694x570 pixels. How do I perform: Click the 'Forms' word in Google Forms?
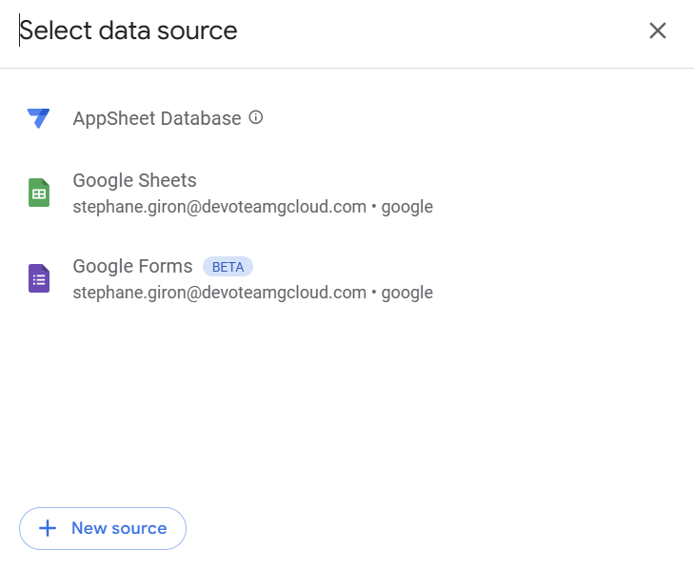click(166, 266)
